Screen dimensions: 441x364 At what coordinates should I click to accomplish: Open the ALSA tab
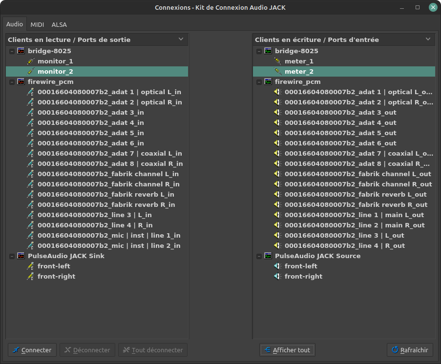coord(59,24)
